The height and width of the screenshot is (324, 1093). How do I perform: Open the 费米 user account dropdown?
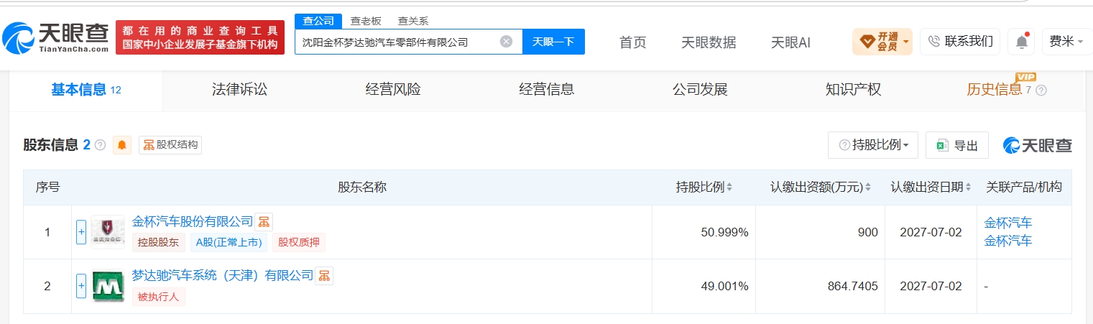tap(1066, 42)
